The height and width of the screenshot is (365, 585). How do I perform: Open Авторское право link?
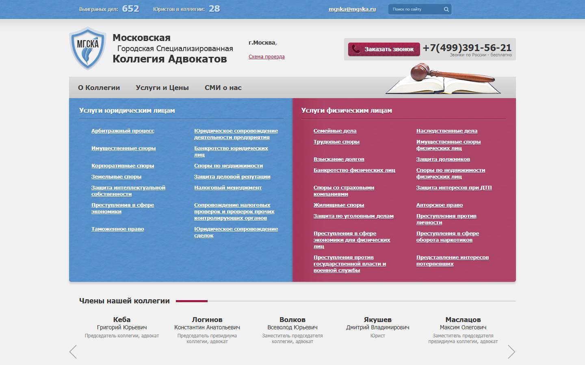coord(440,205)
